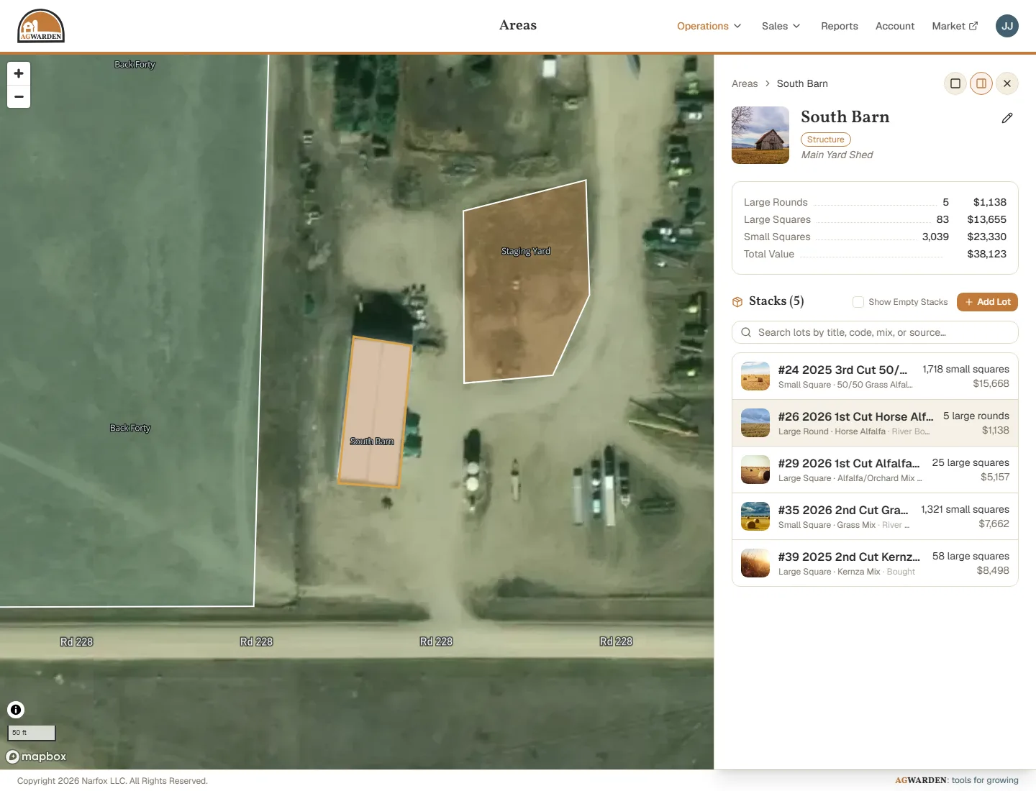Open lot #39 2025 2nd Cut Kernza

click(875, 563)
